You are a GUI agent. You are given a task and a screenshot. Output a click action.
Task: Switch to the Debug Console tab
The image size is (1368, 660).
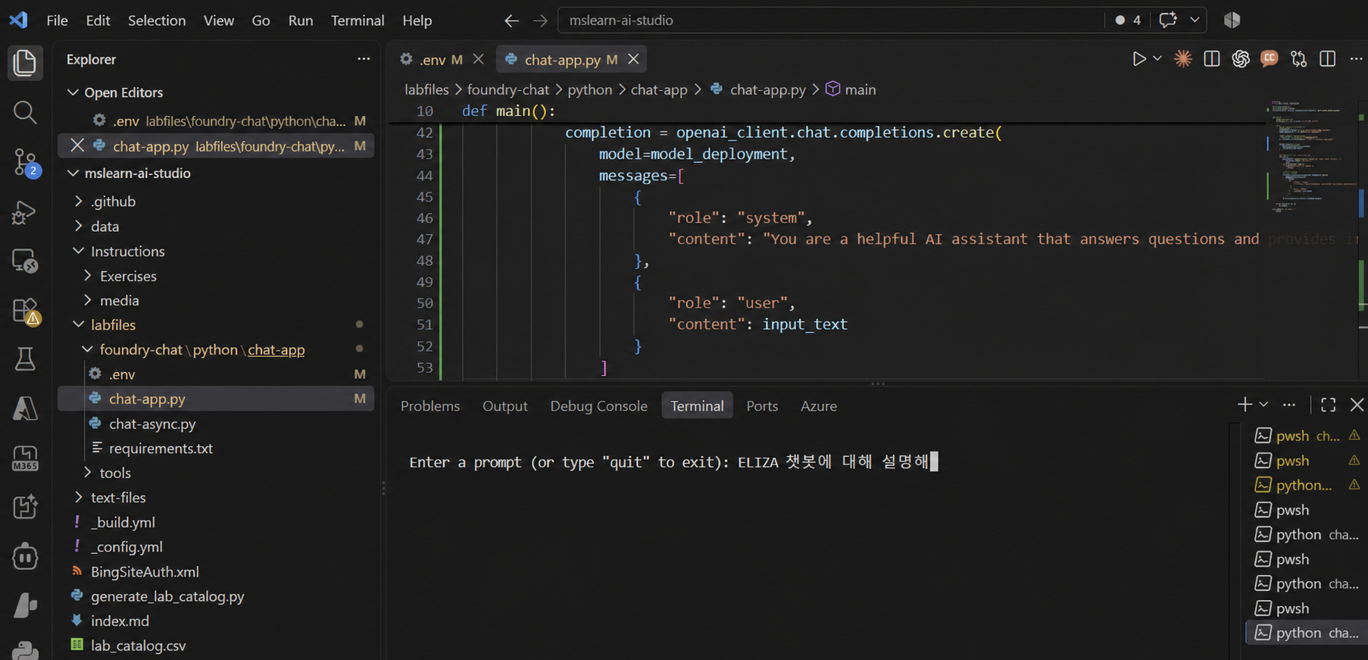(598, 406)
